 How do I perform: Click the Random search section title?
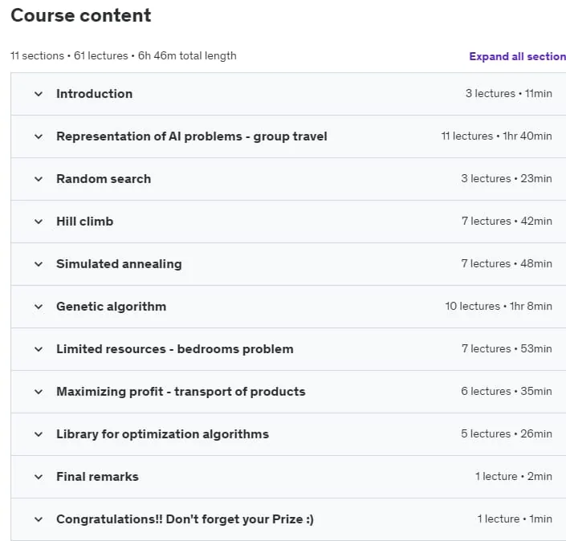coord(104,179)
